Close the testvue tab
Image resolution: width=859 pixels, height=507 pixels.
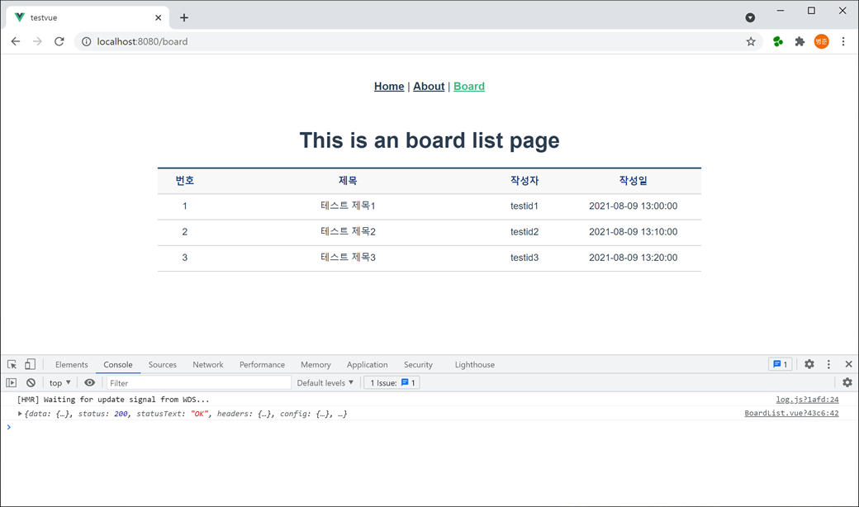point(159,17)
